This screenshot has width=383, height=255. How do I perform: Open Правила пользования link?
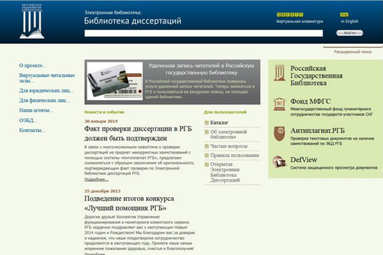(234, 155)
